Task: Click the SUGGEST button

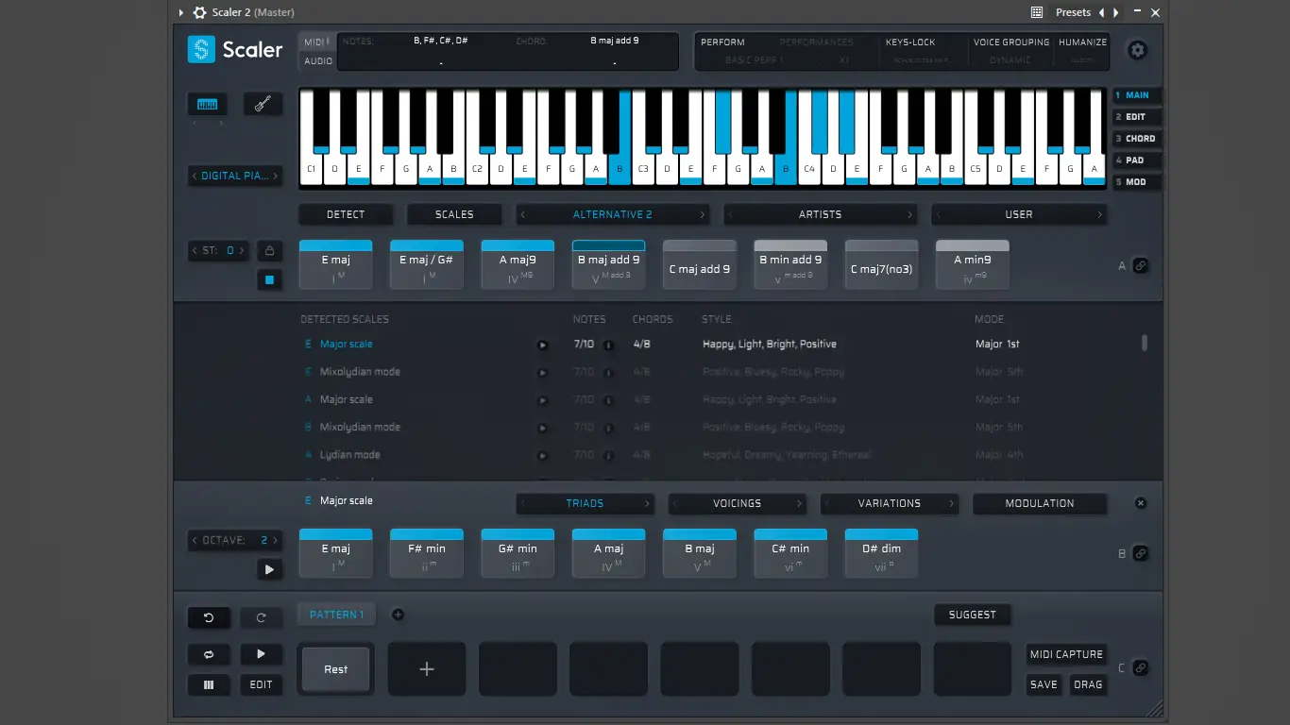Action: point(973,615)
